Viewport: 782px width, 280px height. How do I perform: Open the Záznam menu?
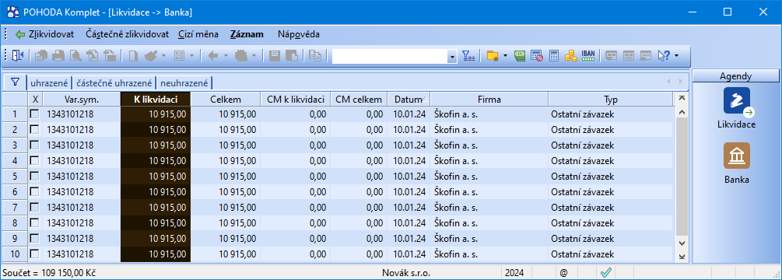coord(247,34)
